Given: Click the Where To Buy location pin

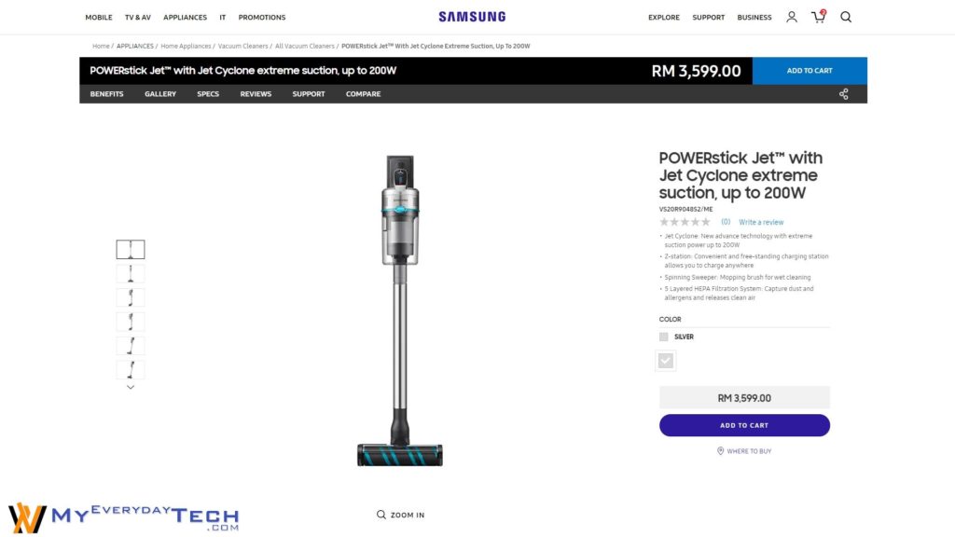Looking at the screenshot, I should pos(721,451).
